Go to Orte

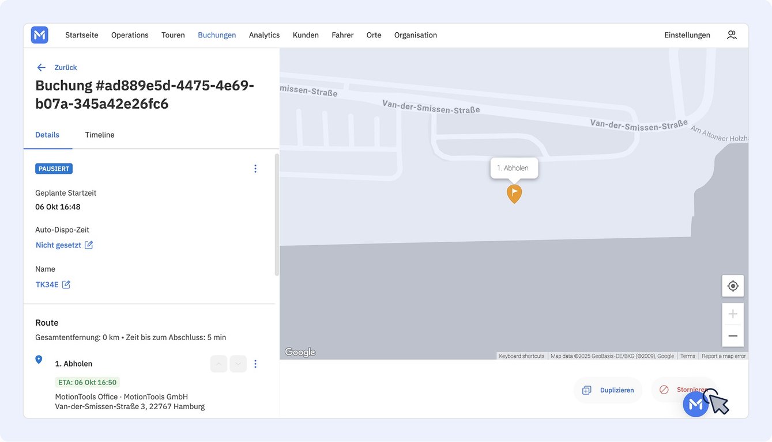coord(374,35)
